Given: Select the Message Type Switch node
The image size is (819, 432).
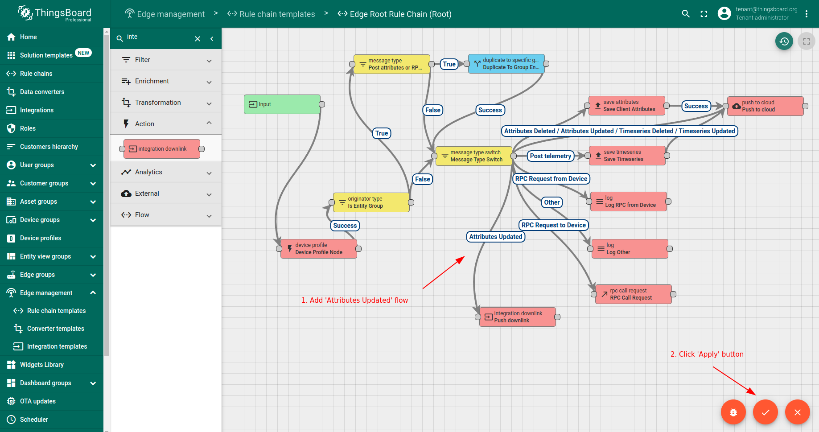Looking at the screenshot, I should click(473, 156).
